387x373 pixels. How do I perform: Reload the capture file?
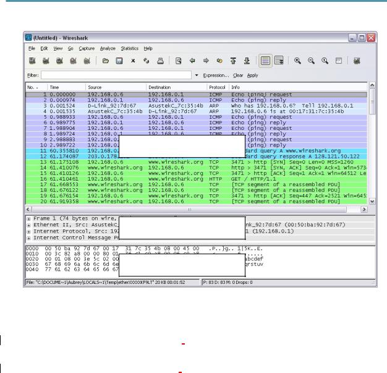pos(147,61)
